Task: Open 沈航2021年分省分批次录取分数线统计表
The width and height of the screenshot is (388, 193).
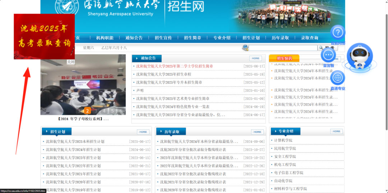Action: pos(193,182)
